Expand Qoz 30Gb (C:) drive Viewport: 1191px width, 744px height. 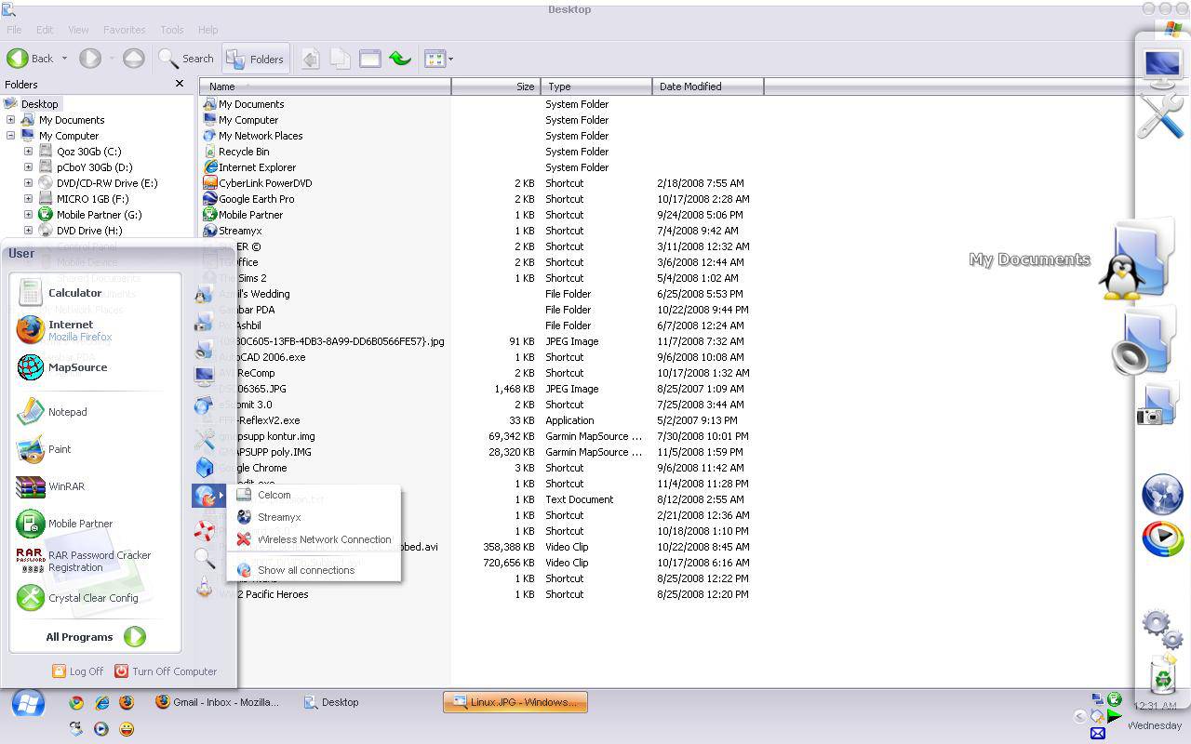coord(28,152)
